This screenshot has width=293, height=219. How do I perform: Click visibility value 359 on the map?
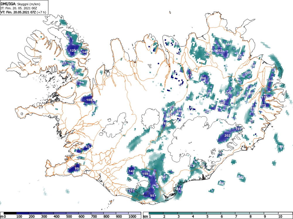(x=229, y=93)
